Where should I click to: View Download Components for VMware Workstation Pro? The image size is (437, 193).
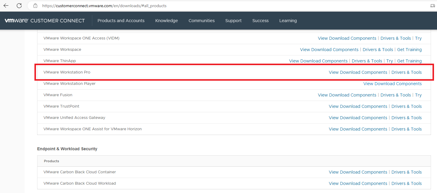point(358,72)
